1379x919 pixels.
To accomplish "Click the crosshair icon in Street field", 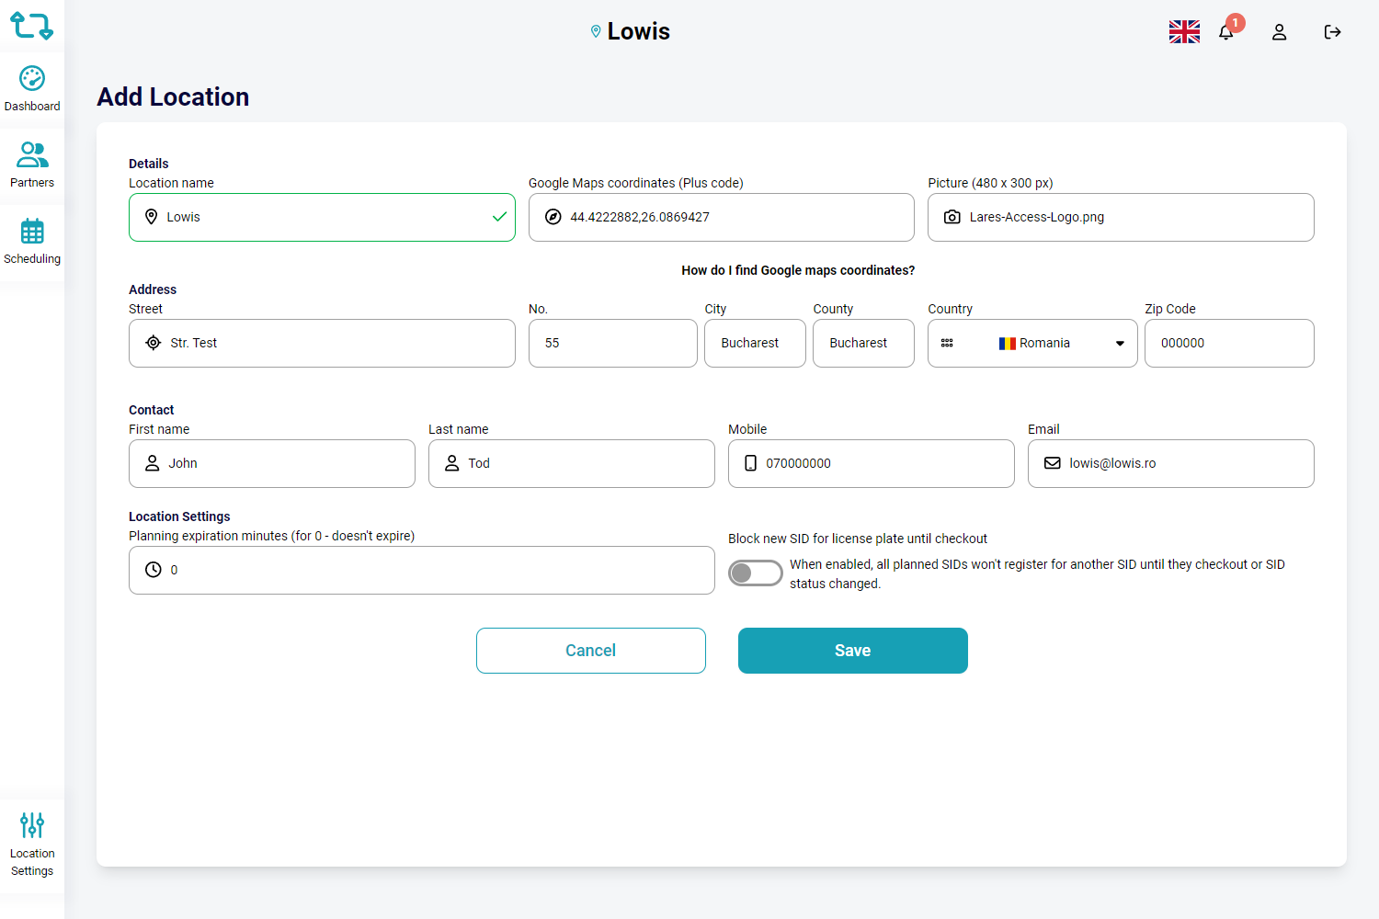I will [x=154, y=343].
